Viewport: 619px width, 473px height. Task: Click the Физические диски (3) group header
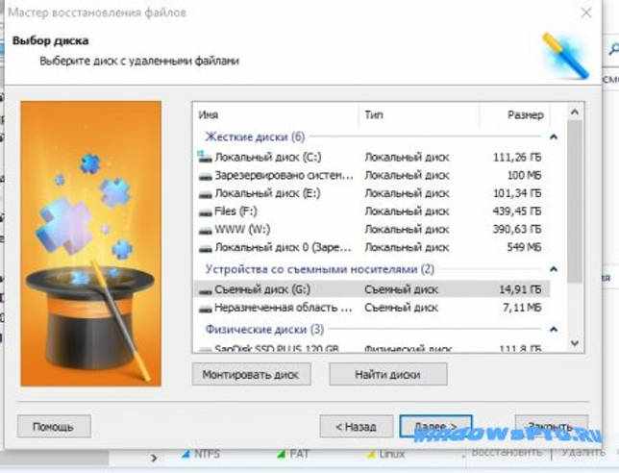(264, 330)
